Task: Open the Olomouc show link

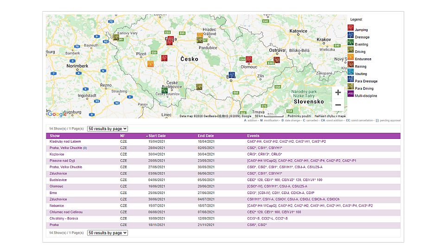Action: (57, 186)
